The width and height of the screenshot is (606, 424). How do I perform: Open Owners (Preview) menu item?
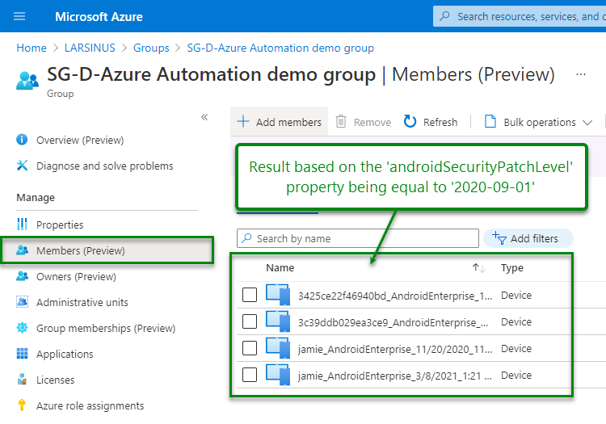(76, 276)
